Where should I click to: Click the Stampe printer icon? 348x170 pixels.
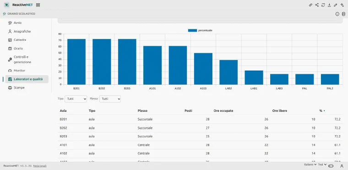pos(10,88)
